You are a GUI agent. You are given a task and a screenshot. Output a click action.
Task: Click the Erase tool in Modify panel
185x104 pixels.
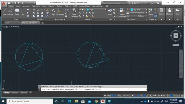pos(47,10)
